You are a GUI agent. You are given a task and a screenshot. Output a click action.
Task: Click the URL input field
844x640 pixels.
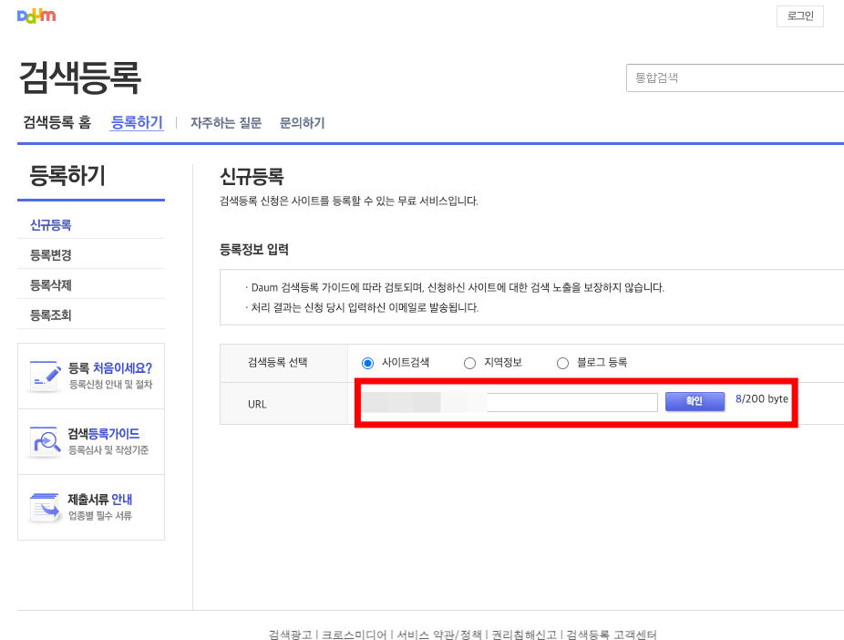coord(509,402)
